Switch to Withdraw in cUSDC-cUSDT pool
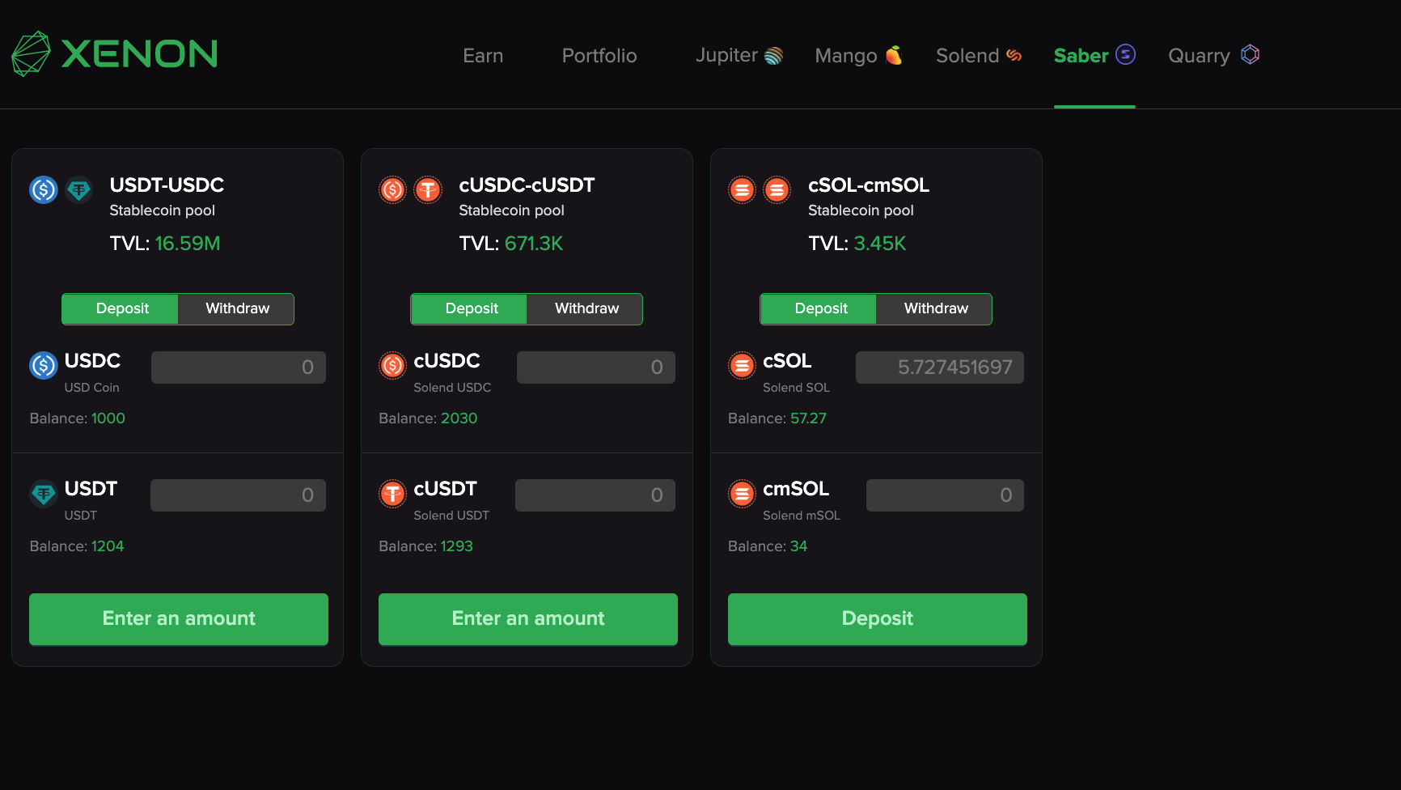This screenshot has height=790, width=1401. pos(585,309)
